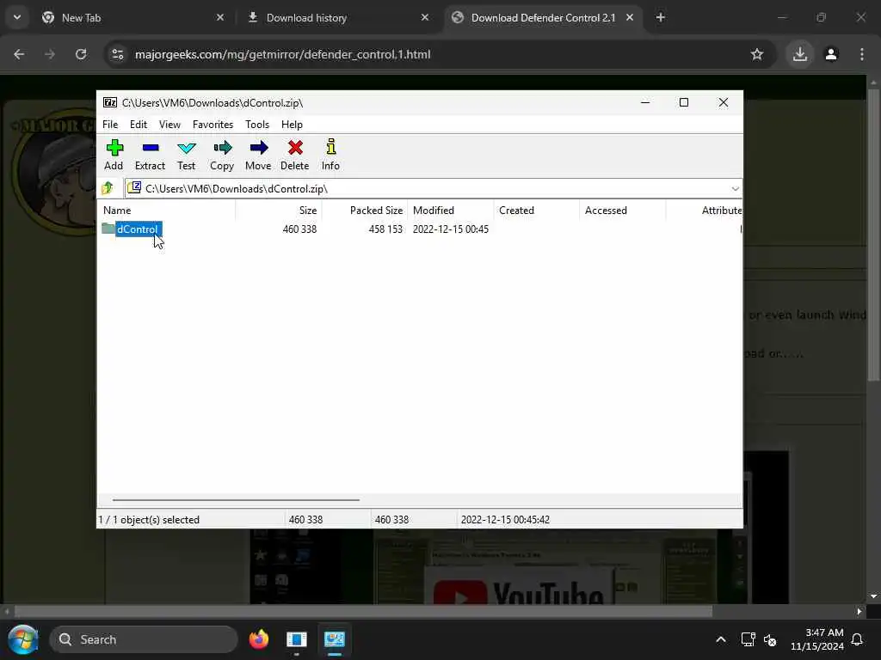
Task: Open the network status tray icon
Action: click(748, 639)
